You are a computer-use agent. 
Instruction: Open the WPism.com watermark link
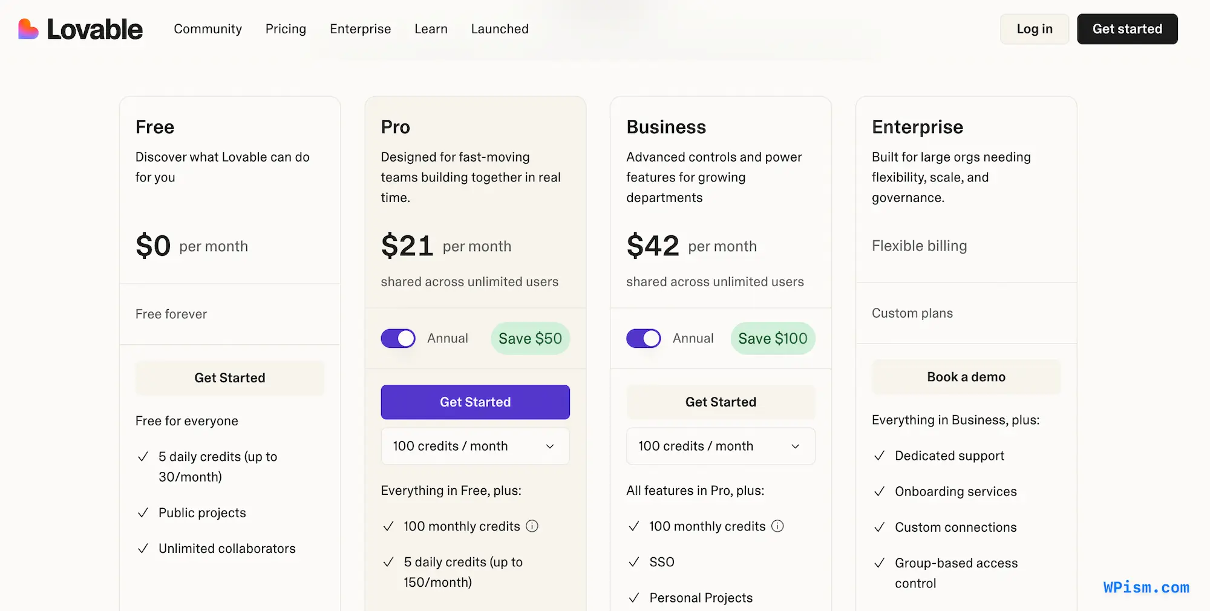1145,587
